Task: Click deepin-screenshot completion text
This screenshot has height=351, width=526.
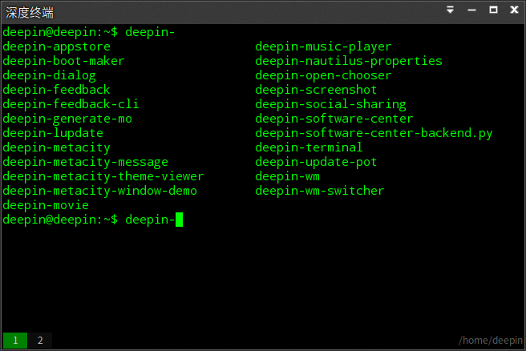Action: point(316,90)
